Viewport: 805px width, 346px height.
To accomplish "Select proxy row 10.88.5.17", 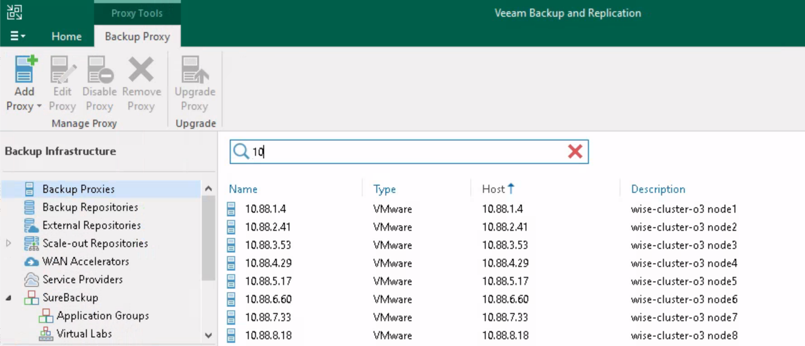I will pyautogui.click(x=515, y=281).
